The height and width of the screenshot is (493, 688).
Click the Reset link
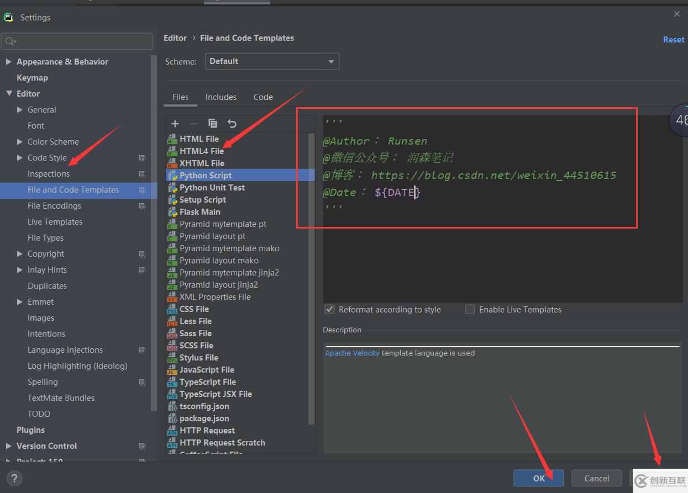[x=674, y=40]
